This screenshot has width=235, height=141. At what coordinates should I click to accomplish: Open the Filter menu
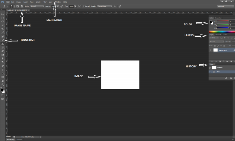tap(44, 2)
